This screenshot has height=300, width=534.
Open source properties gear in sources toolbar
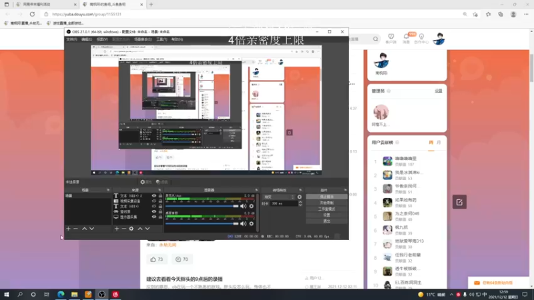click(x=131, y=229)
